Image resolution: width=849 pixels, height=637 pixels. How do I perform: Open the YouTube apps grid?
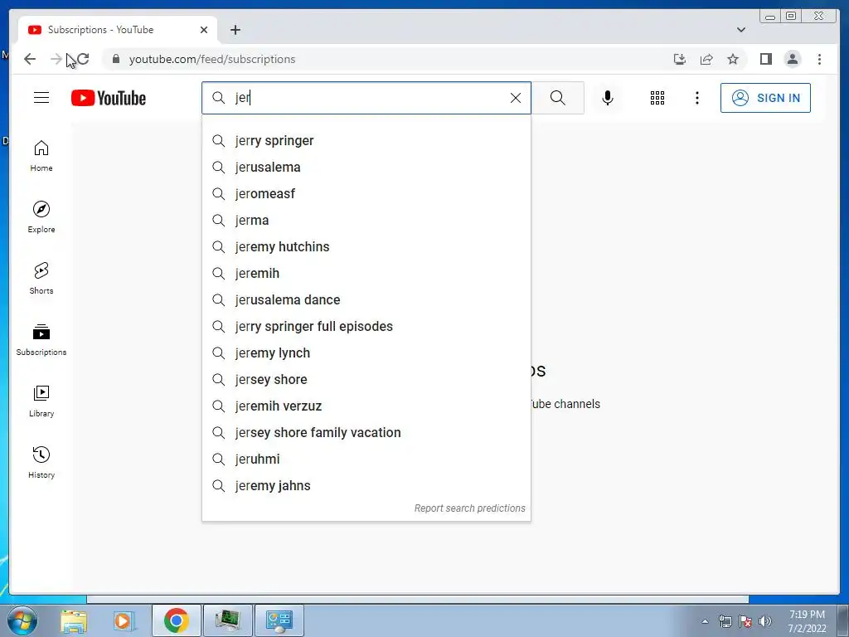[x=657, y=98]
